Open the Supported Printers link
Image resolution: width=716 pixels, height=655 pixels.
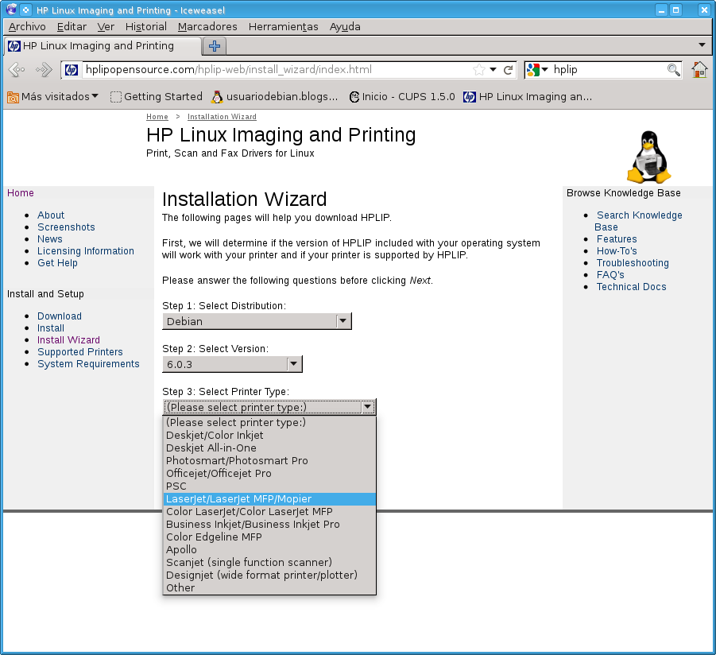(80, 351)
